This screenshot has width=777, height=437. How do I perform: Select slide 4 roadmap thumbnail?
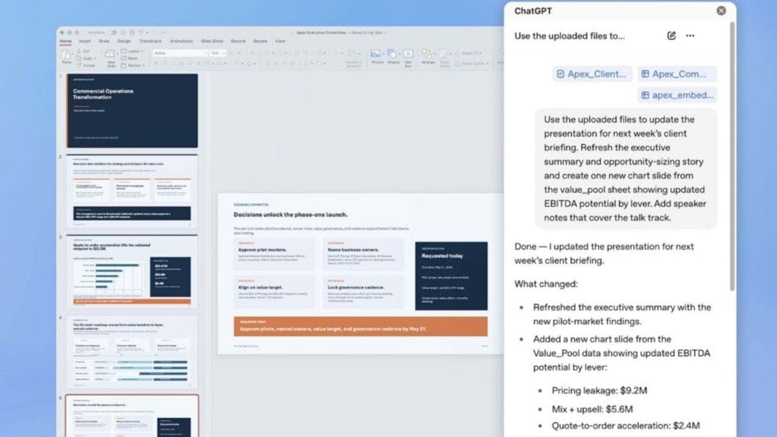(132, 352)
